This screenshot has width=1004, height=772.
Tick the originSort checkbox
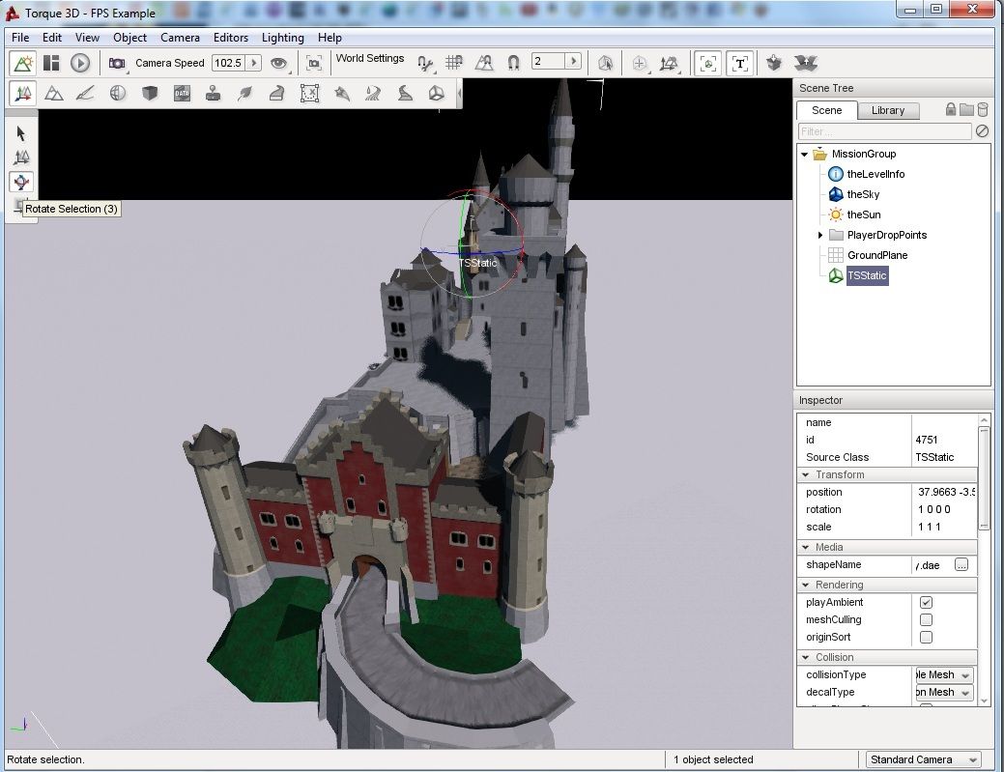(926, 637)
